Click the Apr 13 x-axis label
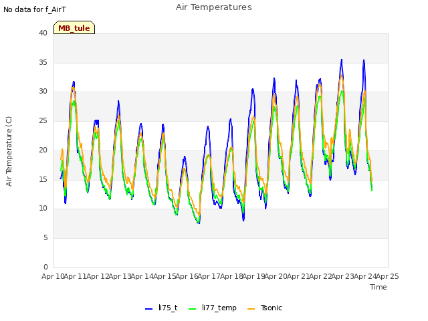Screen dimensions: 428x321 click(120, 276)
